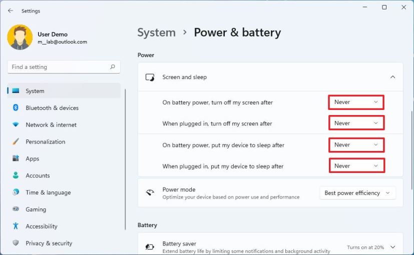The height and width of the screenshot is (255, 414).
Task: Go to Accessibility settings
Action: tap(42, 226)
